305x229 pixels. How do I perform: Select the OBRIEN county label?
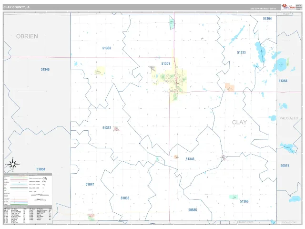pos(27,36)
